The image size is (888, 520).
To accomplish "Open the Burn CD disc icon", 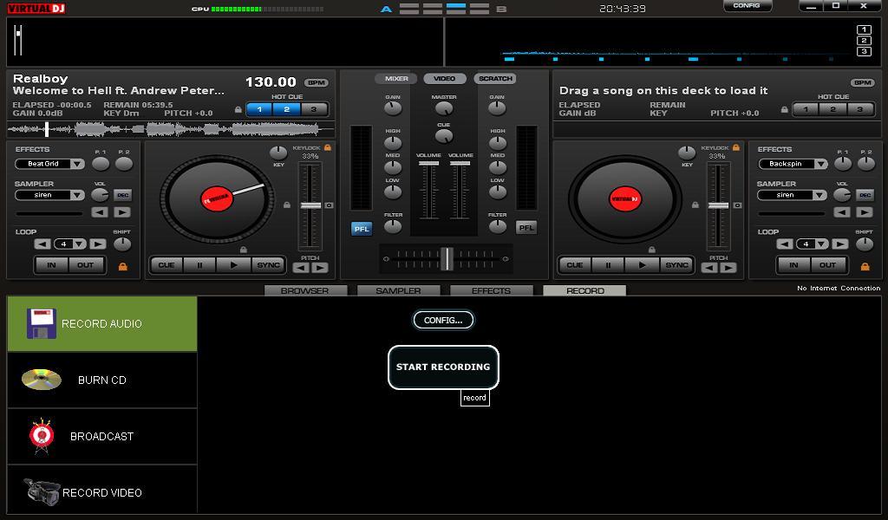I will 42,380.
